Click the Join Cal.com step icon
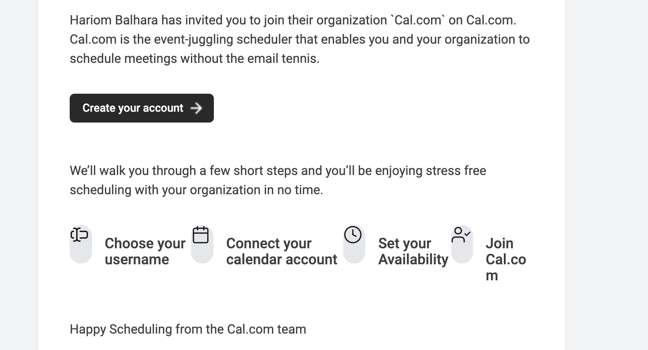Screen dimensions: 648x350 [461, 244]
